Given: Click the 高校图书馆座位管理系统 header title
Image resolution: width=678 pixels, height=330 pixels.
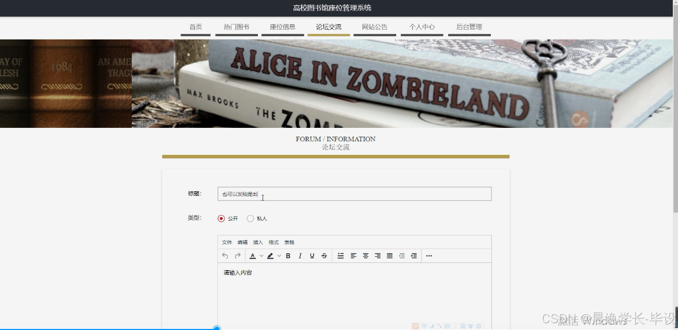Looking at the screenshot, I should (x=332, y=8).
